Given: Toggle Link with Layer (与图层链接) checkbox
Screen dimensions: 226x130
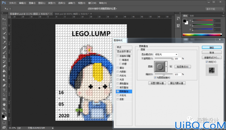Looking at the screenshot, I should pos(155,77).
